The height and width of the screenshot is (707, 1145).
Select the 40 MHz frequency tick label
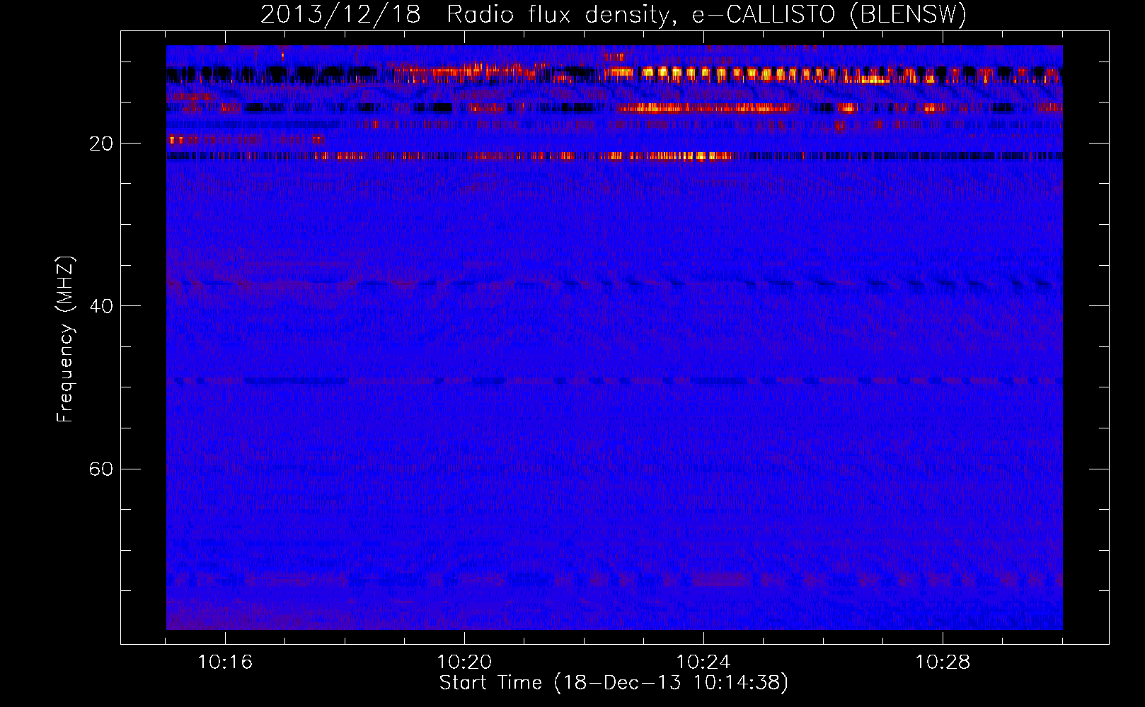coord(101,306)
